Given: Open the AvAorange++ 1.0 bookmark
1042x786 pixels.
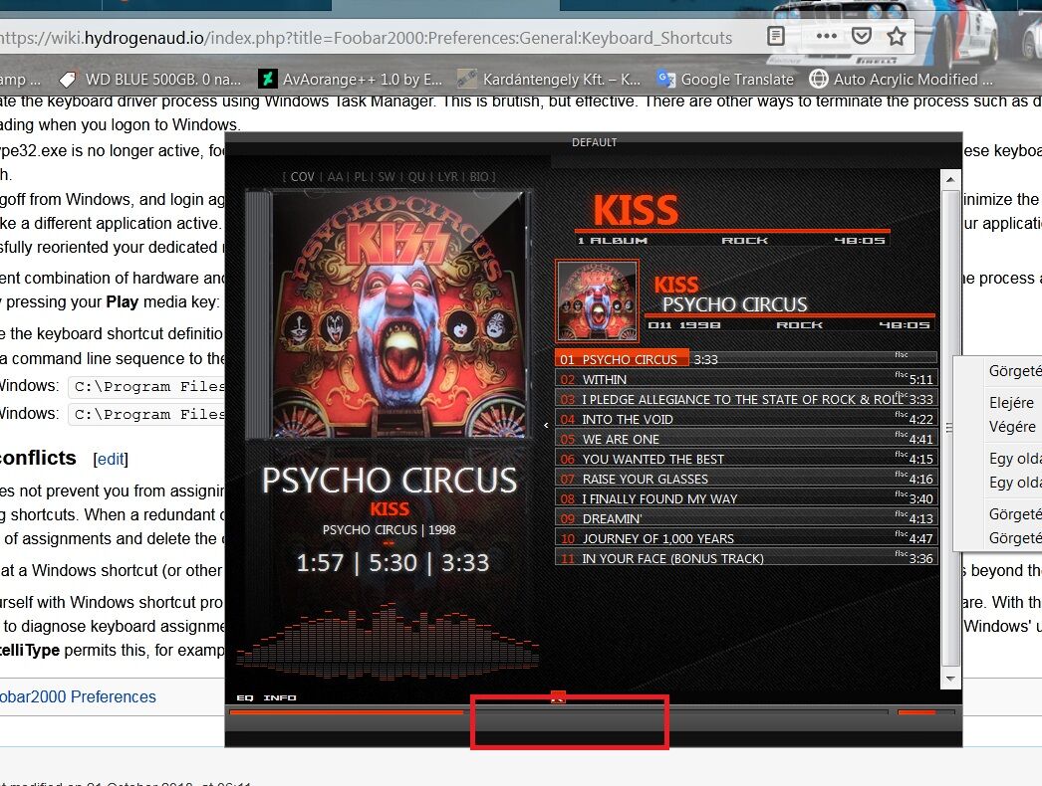Looking at the screenshot, I should pyautogui.click(x=351, y=79).
